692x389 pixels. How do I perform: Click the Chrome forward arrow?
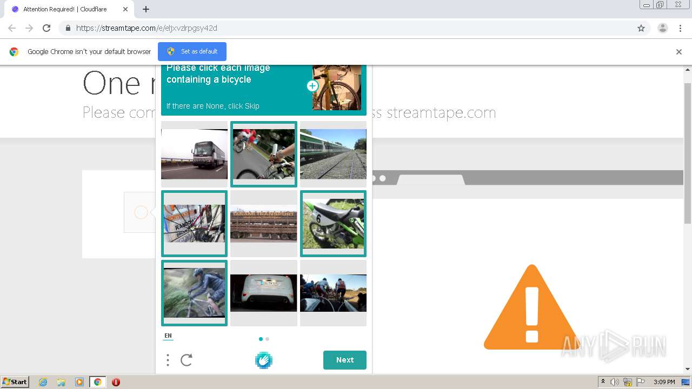coord(29,28)
